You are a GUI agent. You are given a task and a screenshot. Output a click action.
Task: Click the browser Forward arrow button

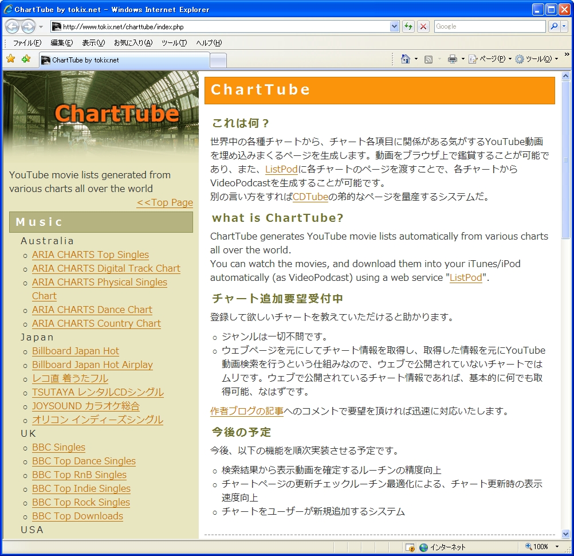[x=28, y=27]
